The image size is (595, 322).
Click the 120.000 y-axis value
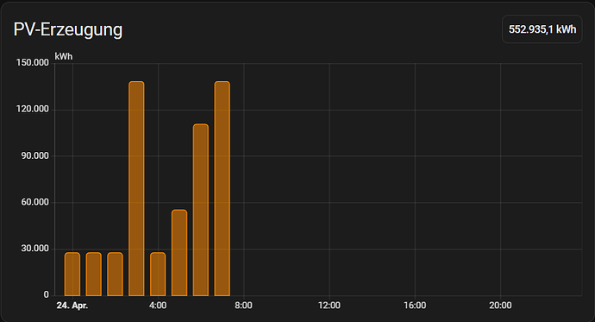click(x=33, y=110)
